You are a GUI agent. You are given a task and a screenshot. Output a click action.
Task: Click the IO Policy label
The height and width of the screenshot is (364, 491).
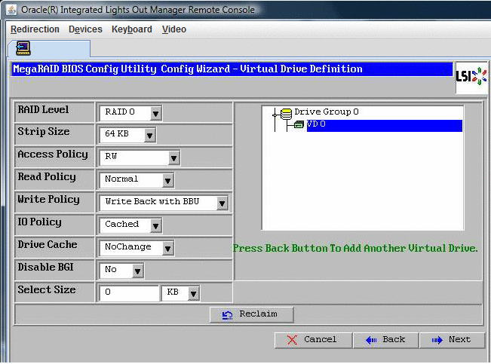(x=39, y=222)
